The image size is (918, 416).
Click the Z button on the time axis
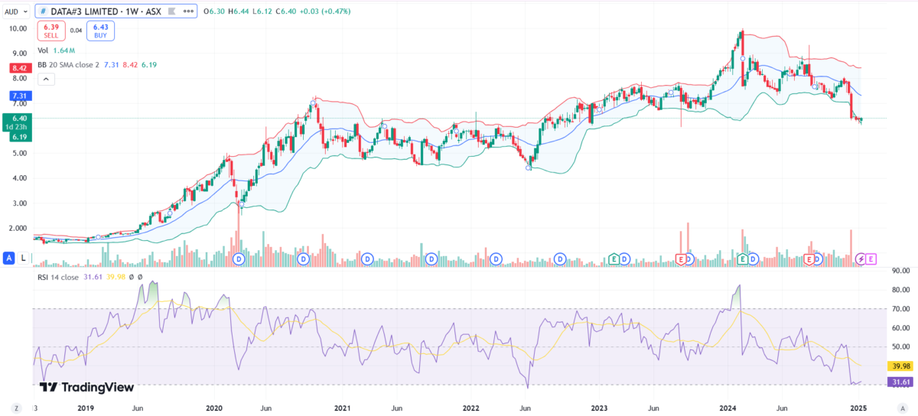[x=15, y=408]
